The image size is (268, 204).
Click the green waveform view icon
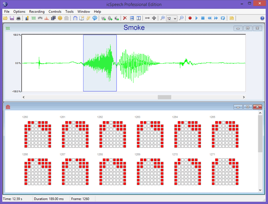[33, 18]
